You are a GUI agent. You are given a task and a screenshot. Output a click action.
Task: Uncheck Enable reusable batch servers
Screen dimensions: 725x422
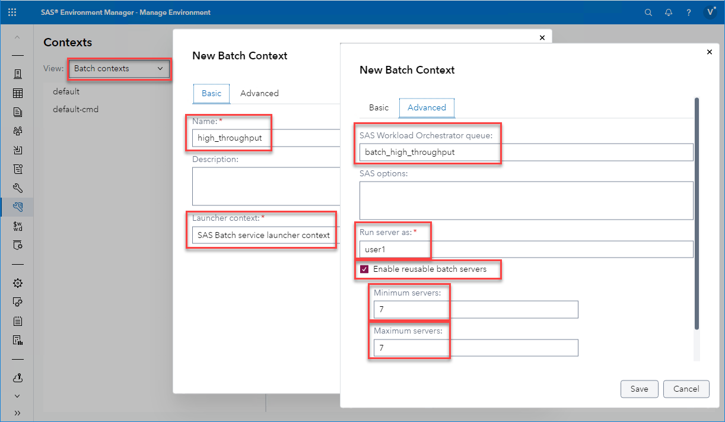tap(363, 269)
